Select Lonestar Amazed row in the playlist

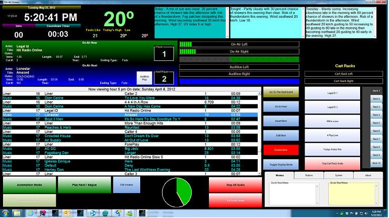click(x=131, y=114)
